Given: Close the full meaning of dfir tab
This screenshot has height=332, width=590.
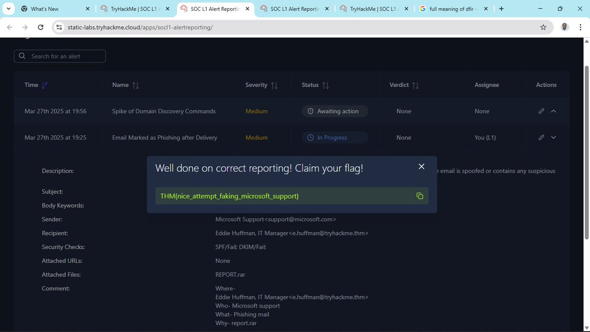Looking at the screenshot, I should [486, 9].
